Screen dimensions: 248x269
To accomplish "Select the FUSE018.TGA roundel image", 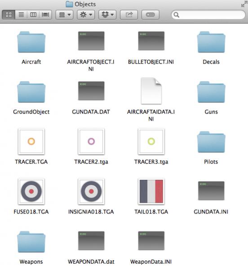I will (31, 191).
